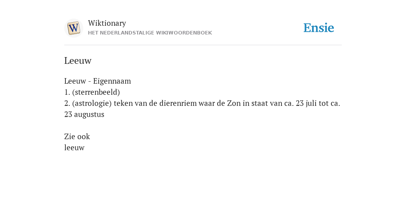Click the word 'Zon' in the definition
The image size is (406, 203).
pos(234,103)
